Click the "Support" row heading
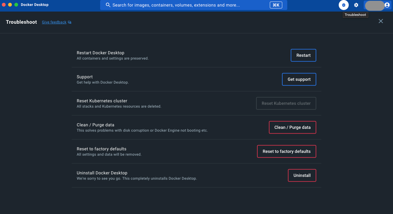Image resolution: width=393 pixels, height=214 pixels. 85,77
